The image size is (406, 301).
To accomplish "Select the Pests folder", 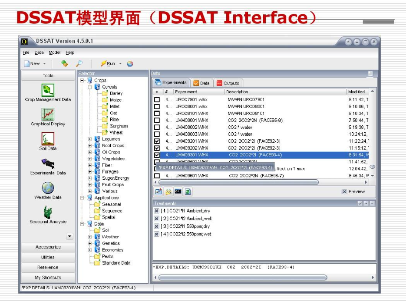I will [x=104, y=256].
